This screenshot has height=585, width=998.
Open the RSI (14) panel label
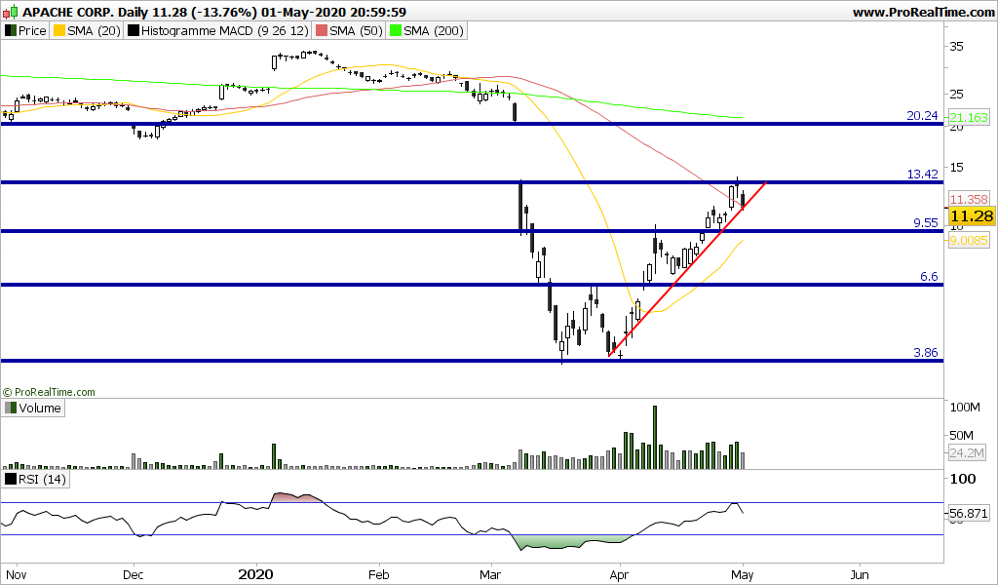click(x=36, y=479)
